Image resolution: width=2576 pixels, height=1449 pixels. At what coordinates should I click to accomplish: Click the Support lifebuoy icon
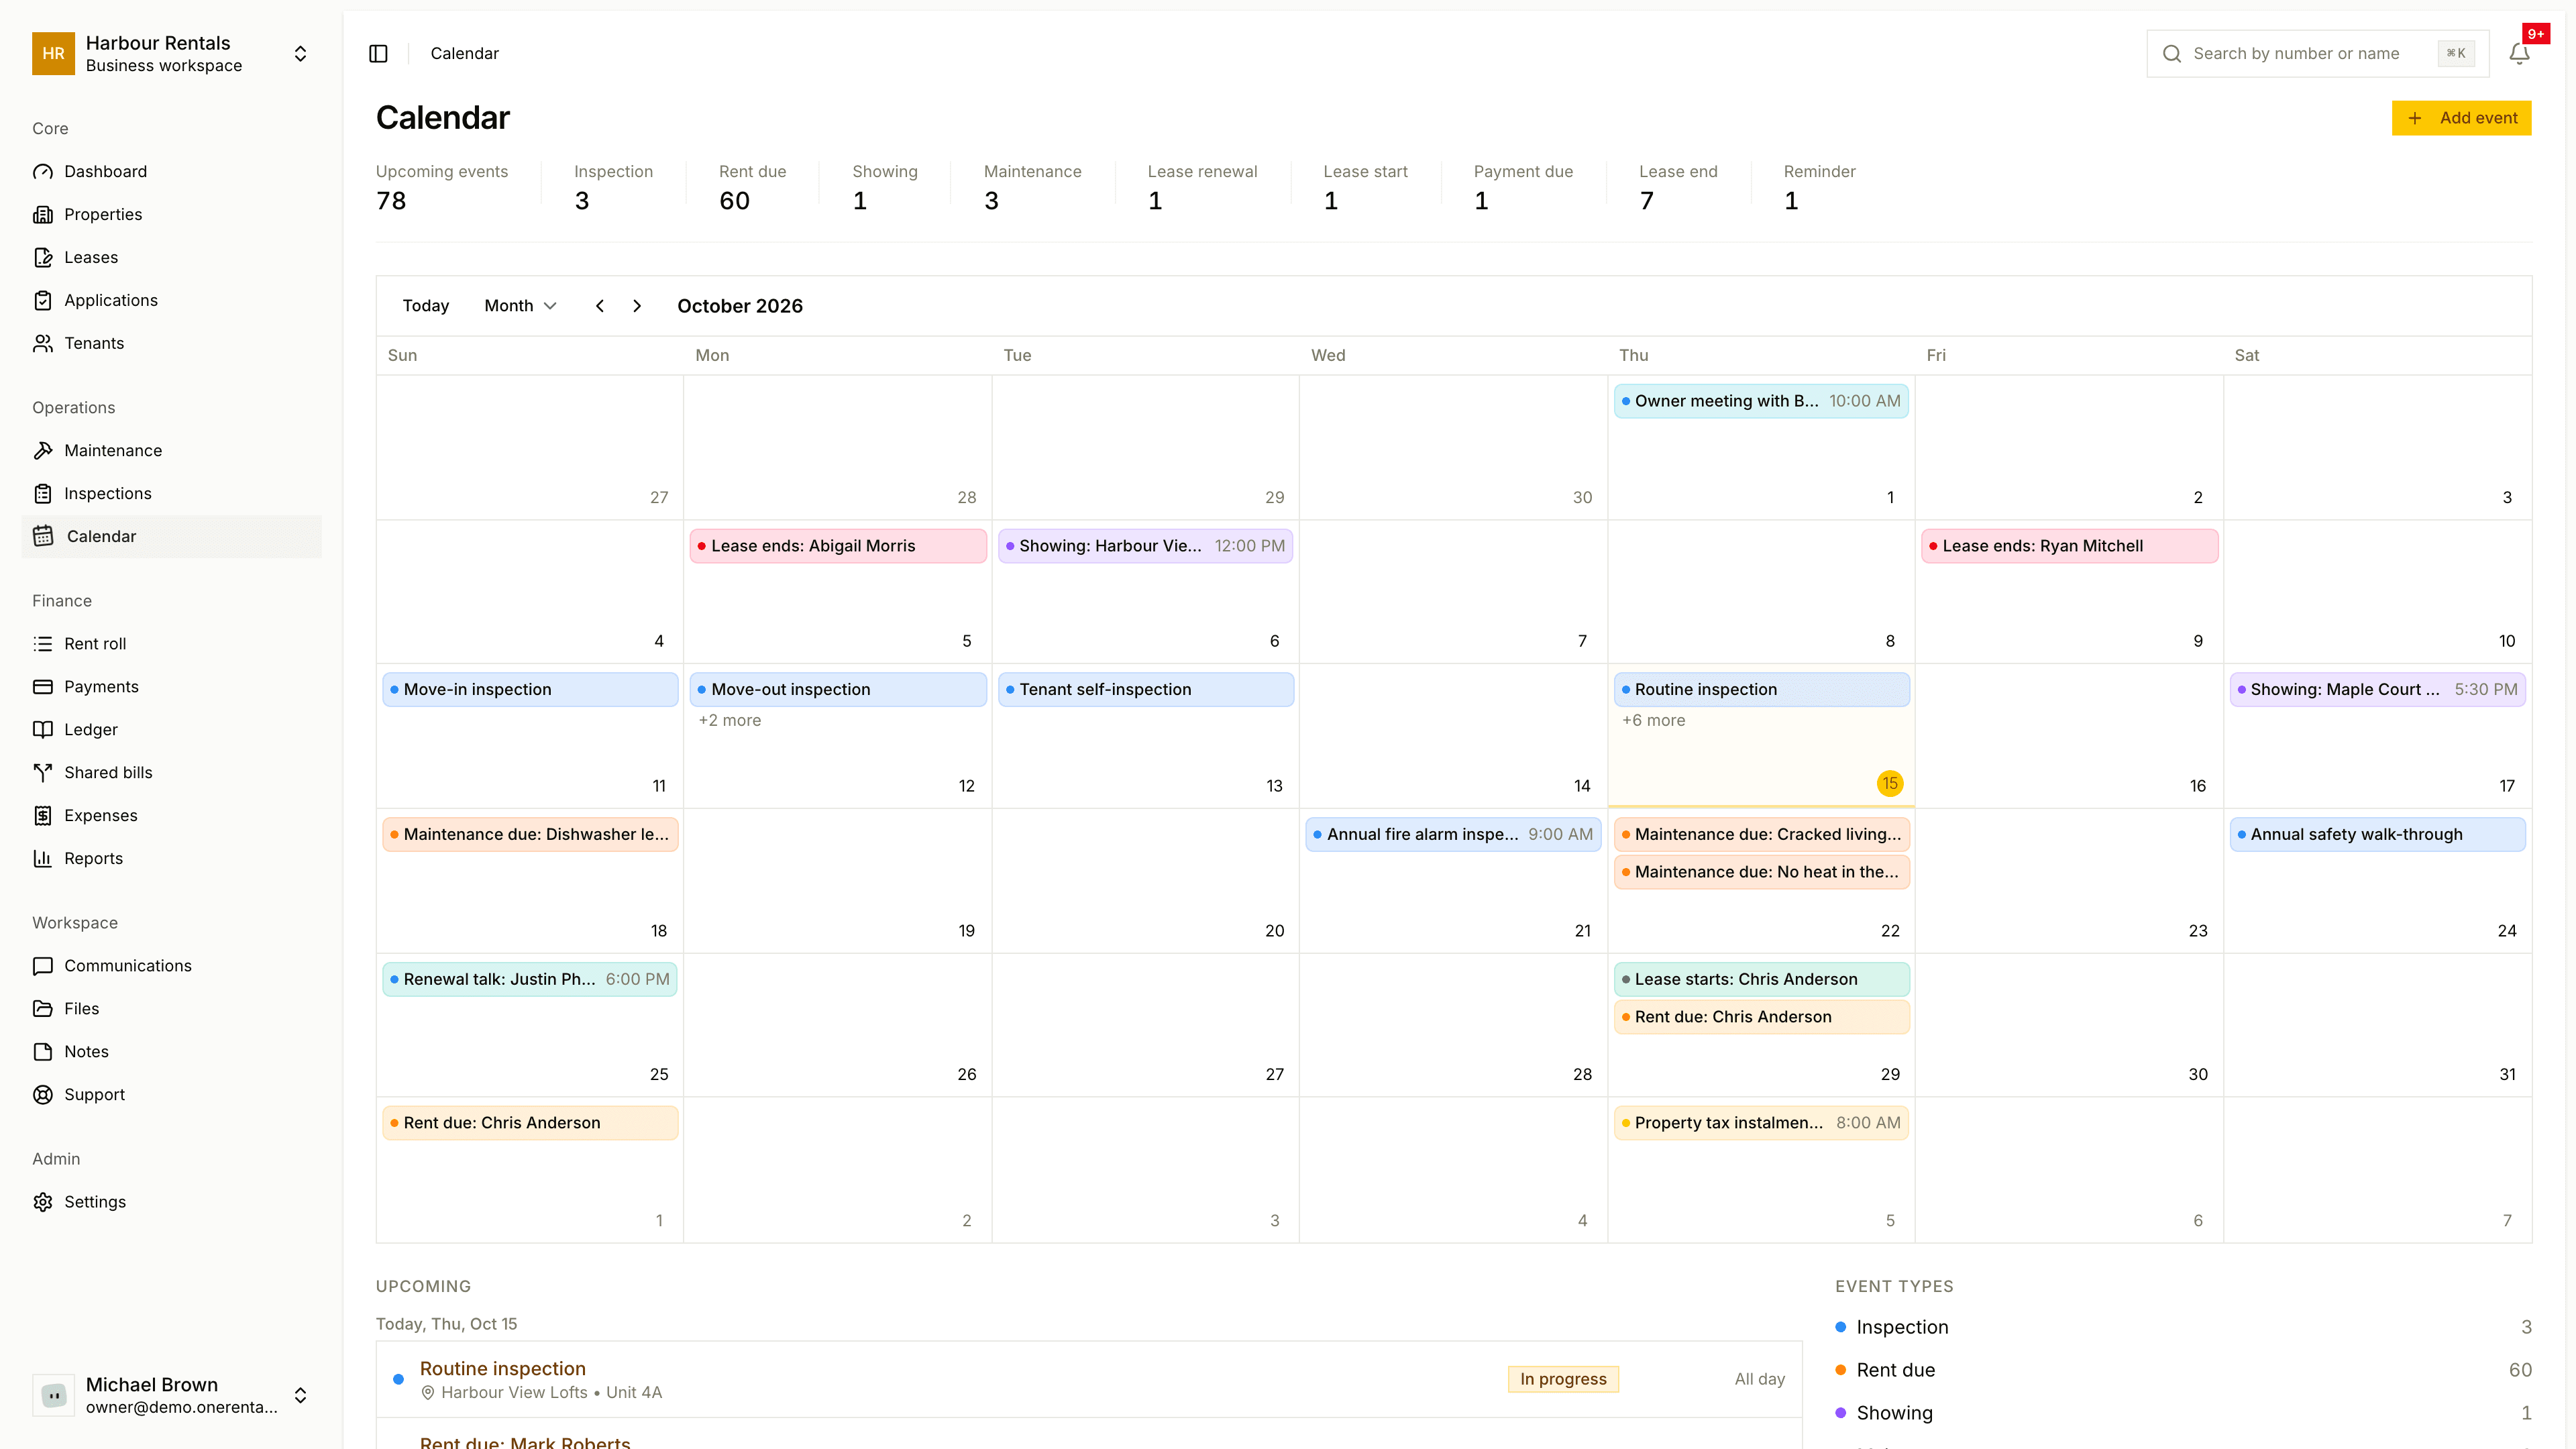pos(42,1095)
